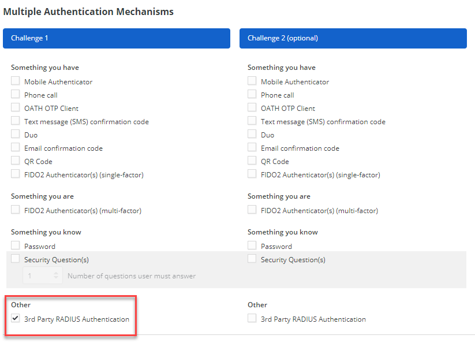Uncheck 3rd Party RADIUS Authentication in Challenge 1
The width and height of the screenshot is (475, 350).
point(15,318)
